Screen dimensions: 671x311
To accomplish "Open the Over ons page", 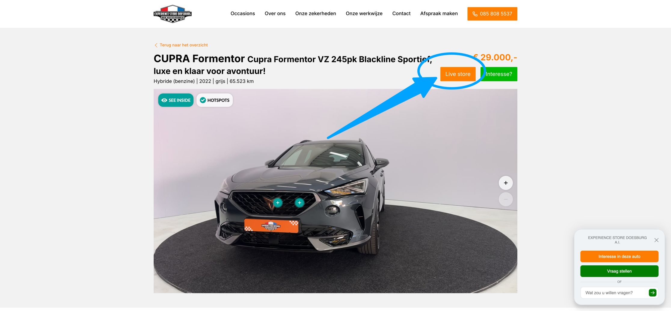I will (x=275, y=14).
